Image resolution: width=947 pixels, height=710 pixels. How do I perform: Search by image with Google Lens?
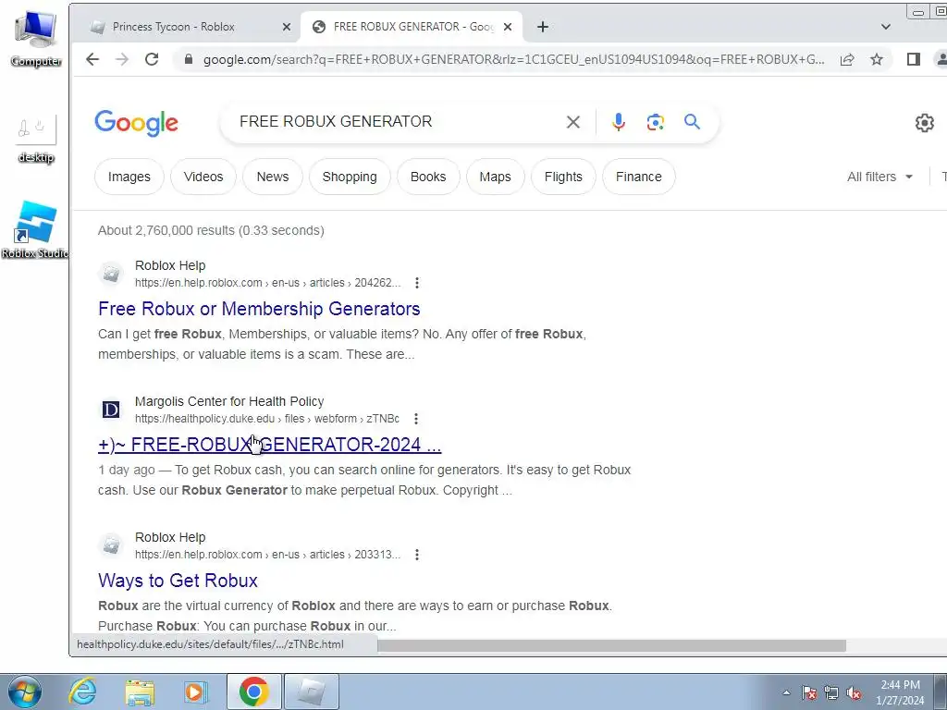coord(656,122)
